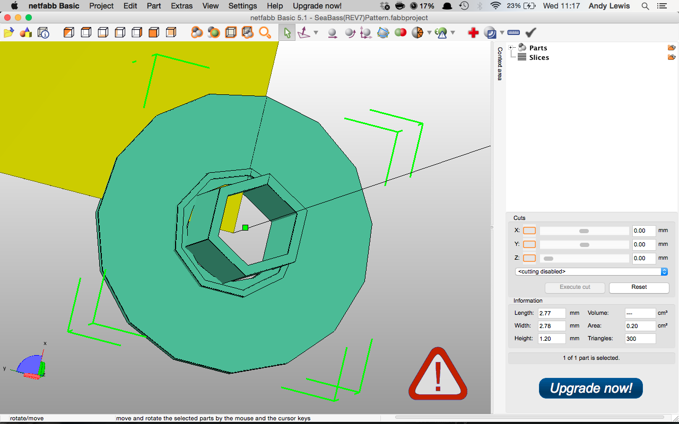Image resolution: width=679 pixels, height=424 pixels.
Task: Open the Extras menu
Action: click(181, 6)
